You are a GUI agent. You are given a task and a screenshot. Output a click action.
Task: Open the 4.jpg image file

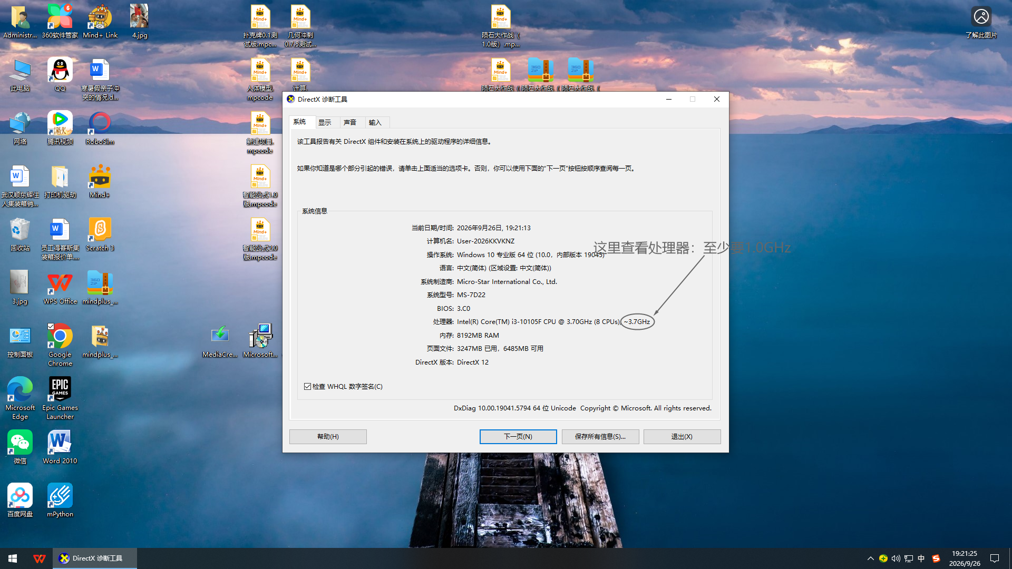140,22
